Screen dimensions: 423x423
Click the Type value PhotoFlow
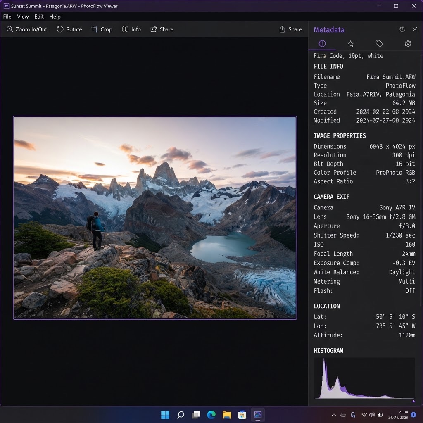pyautogui.click(x=400, y=86)
